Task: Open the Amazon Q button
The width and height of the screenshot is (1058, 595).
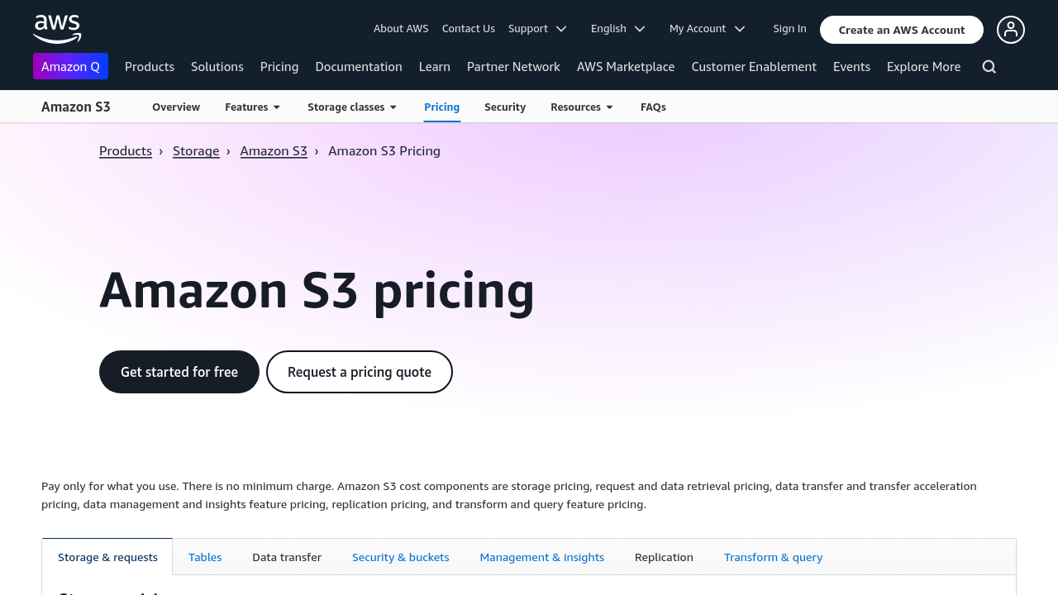Action: (x=70, y=67)
